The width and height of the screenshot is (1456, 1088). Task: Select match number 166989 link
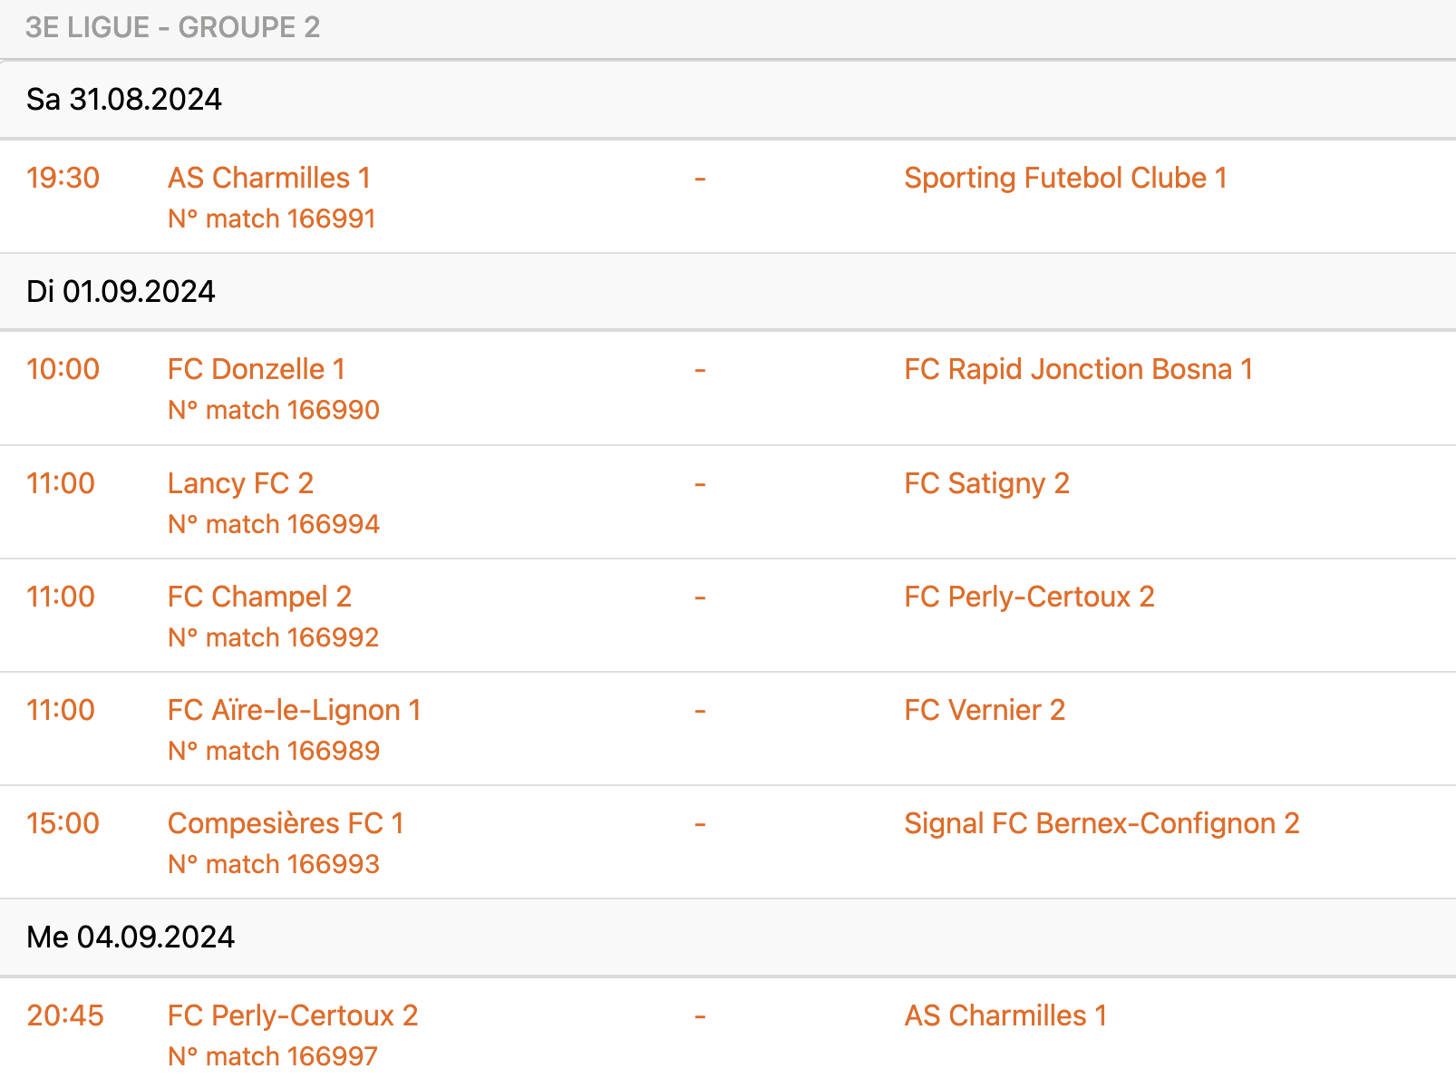274,751
